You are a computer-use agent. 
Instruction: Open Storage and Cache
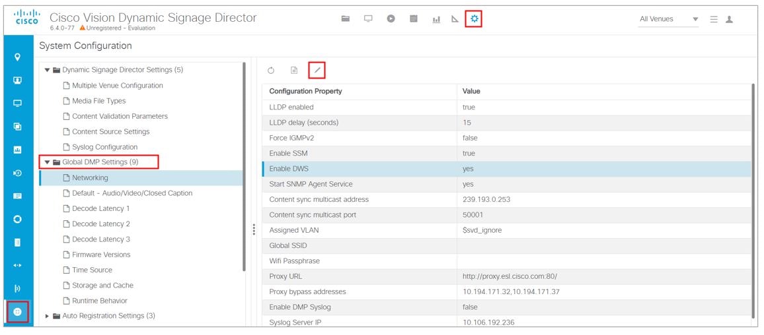pyautogui.click(x=102, y=286)
